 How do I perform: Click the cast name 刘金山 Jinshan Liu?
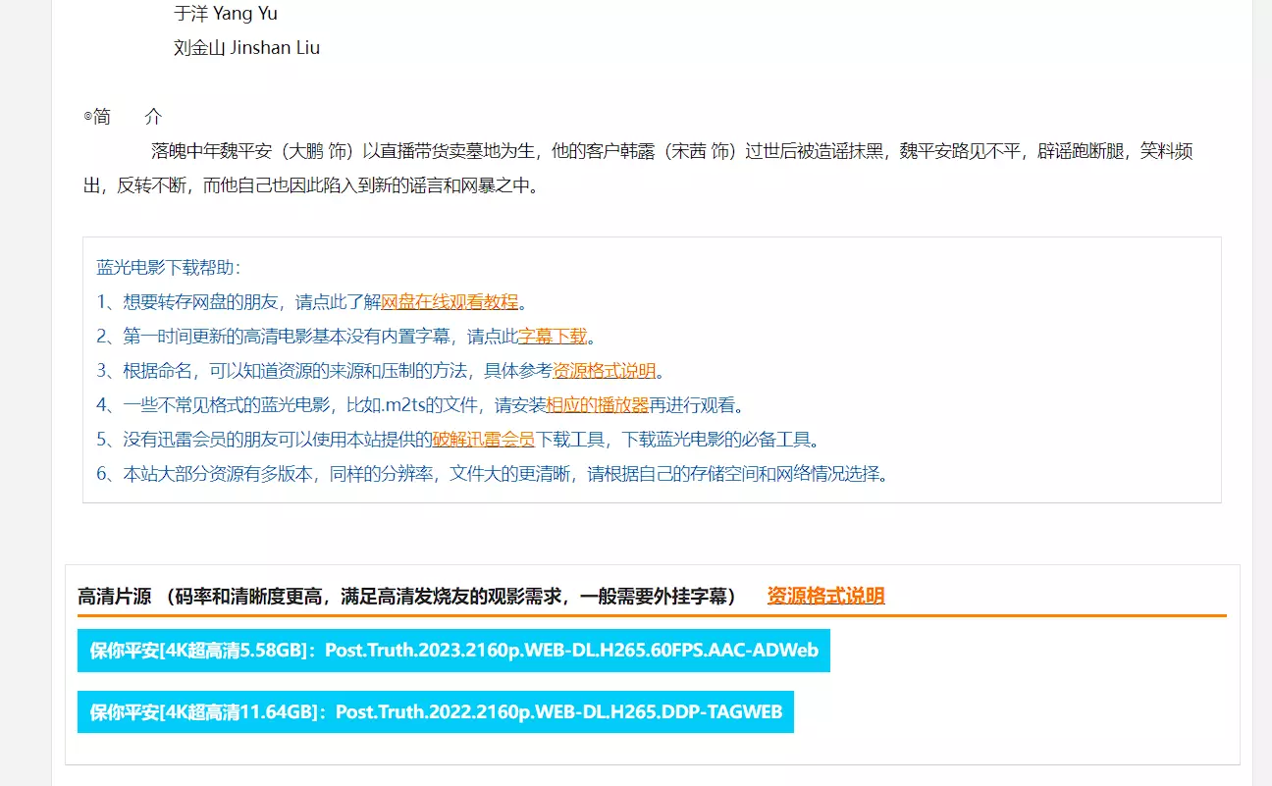(x=246, y=48)
